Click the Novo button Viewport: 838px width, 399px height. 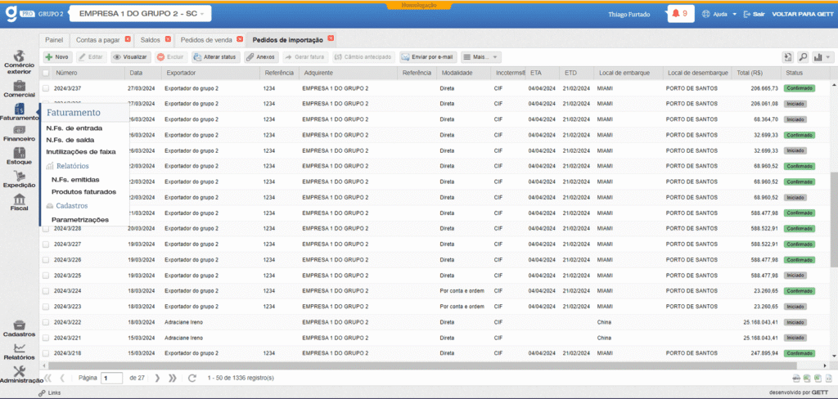(x=56, y=57)
